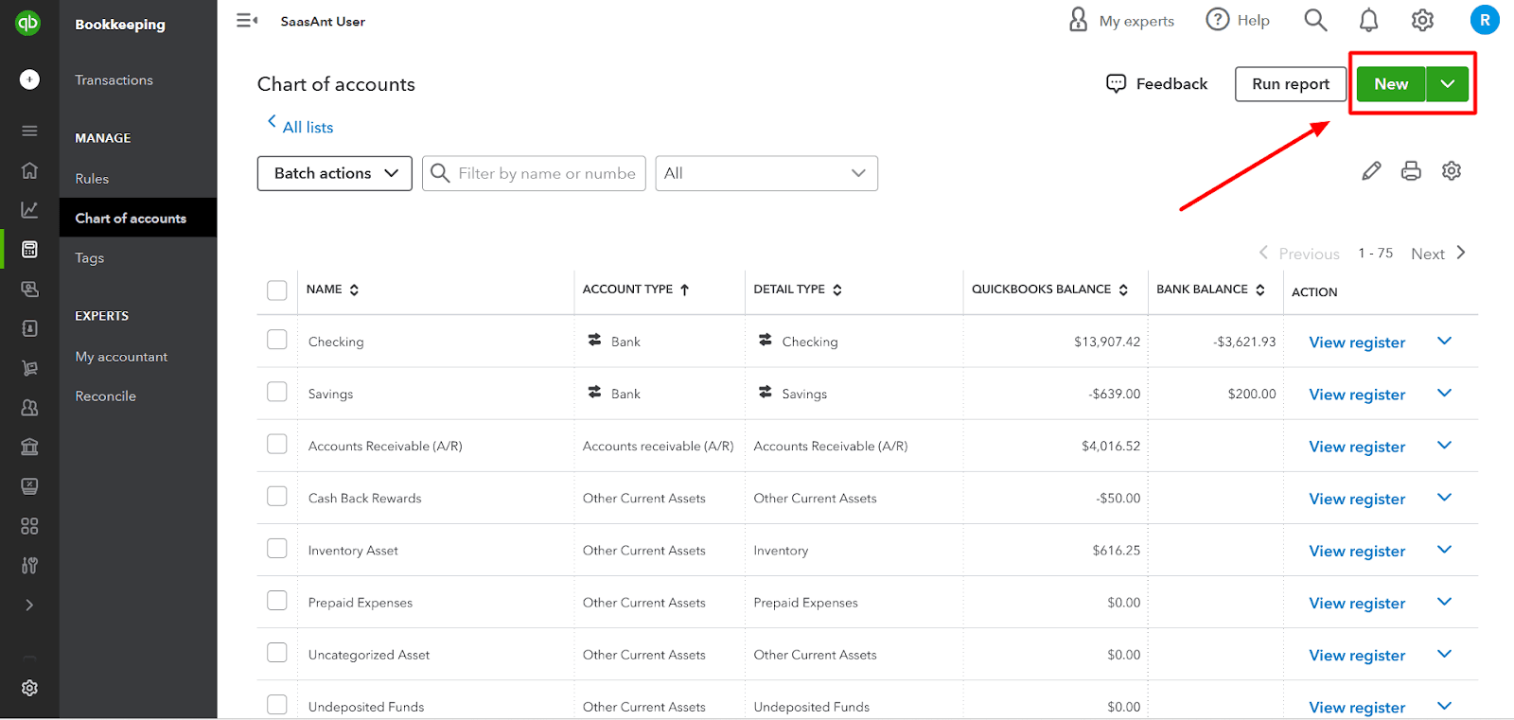Image resolution: width=1514 pixels, height=720 pixels.
Task: Check the Prepaid Expenses row checkbox
Action: click(x=277, y=601)
